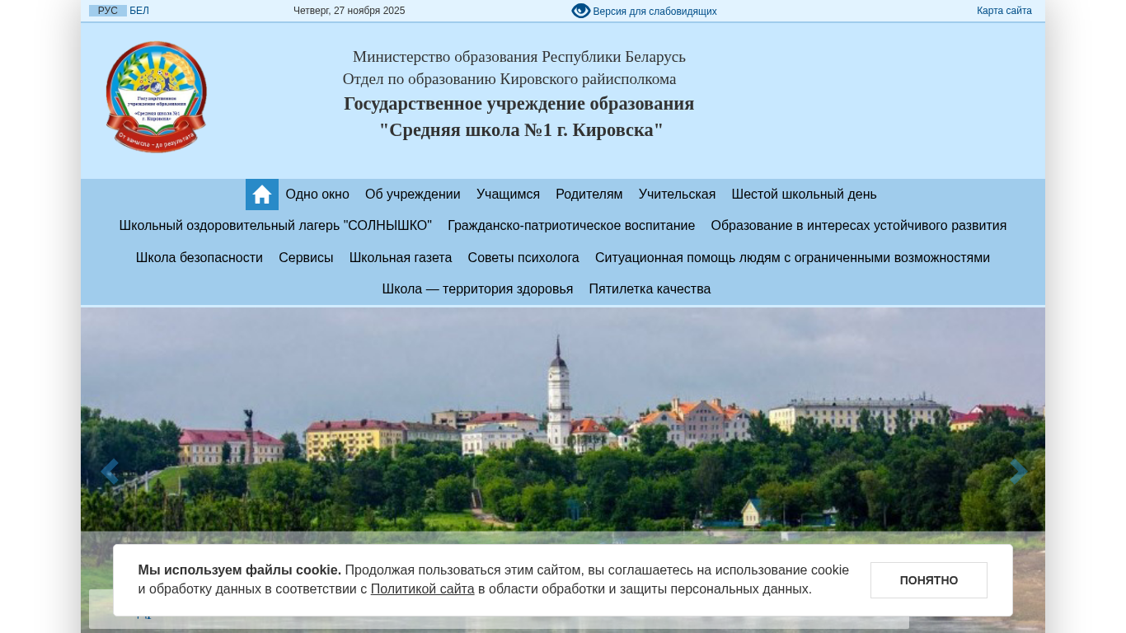Open the Учительская menu
The width and height of the screenshot is (1126, 633).
pos(677,195)
